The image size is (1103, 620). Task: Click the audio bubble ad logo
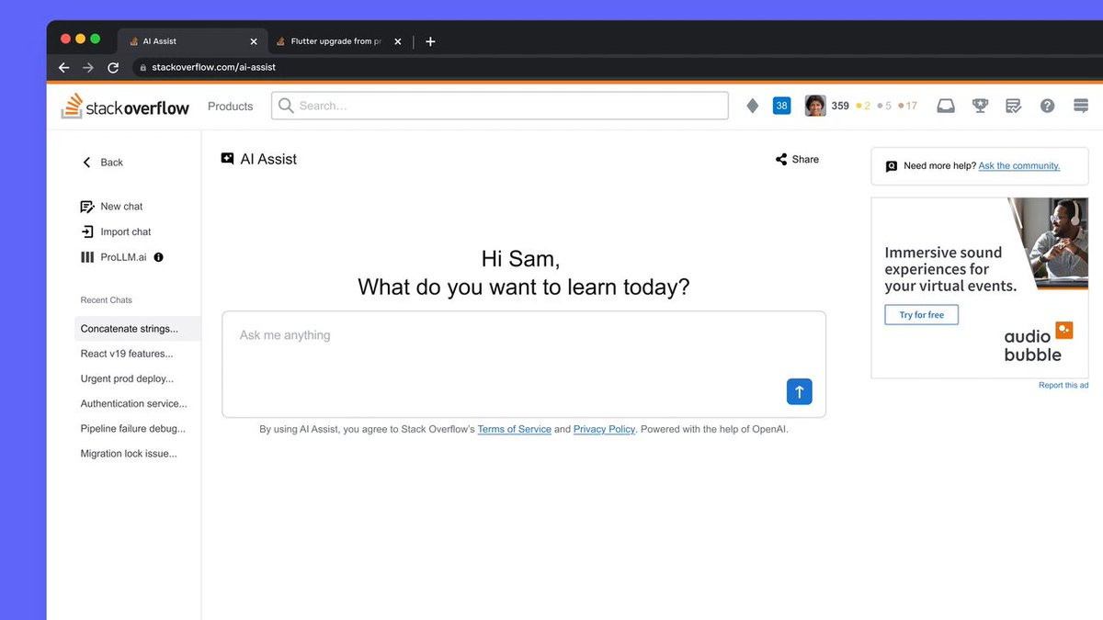pos(1039,342)
